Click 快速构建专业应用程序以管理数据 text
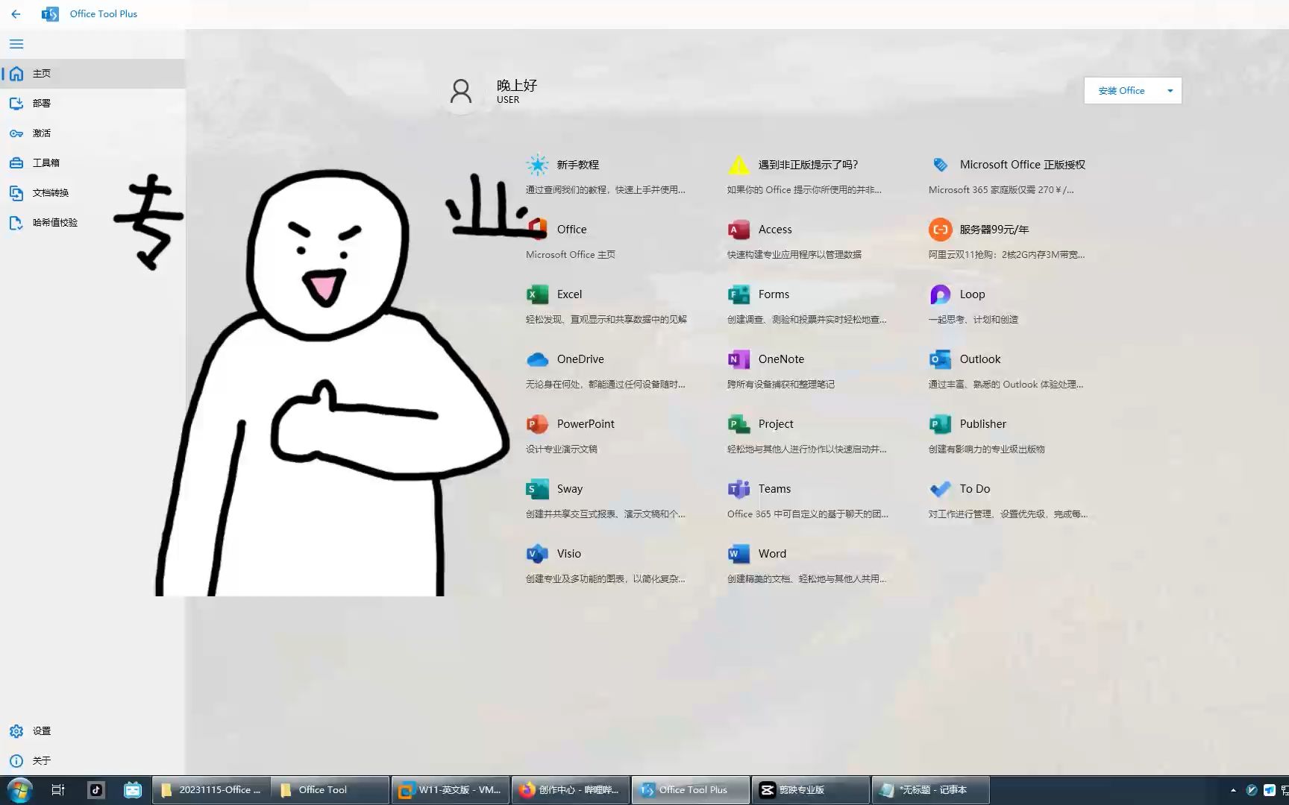This screenshot has height=805, width=1289. (x=794, y=255)
